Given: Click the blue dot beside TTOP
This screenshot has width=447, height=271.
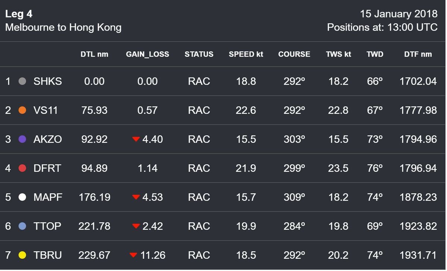Looking at the screenshot, I should click(x=22, y=226).
